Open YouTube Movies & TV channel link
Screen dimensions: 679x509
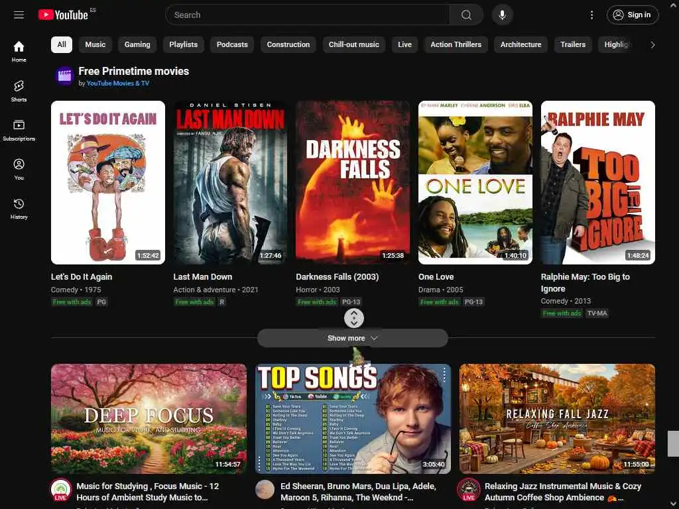tap(118, 83)
